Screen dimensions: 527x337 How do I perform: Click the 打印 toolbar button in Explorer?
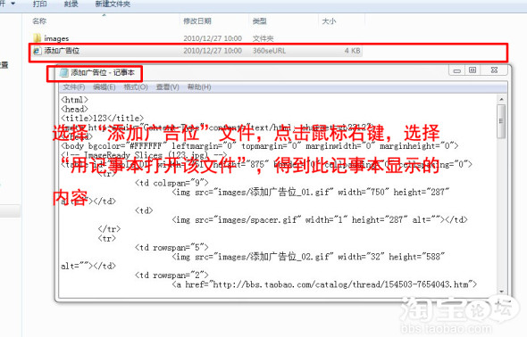pyautogui.click(x=39, y=4)
